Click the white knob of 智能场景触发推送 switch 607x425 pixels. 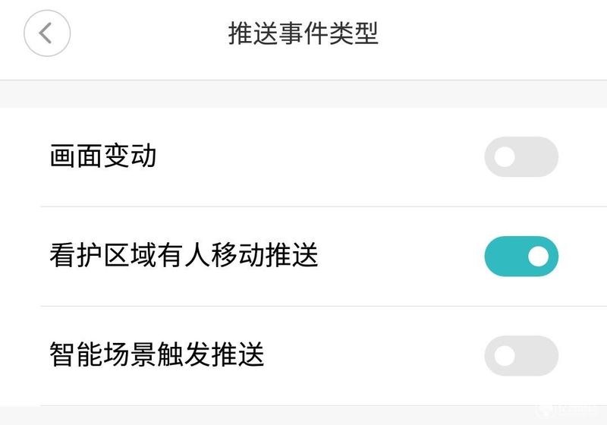coord(505,356)
